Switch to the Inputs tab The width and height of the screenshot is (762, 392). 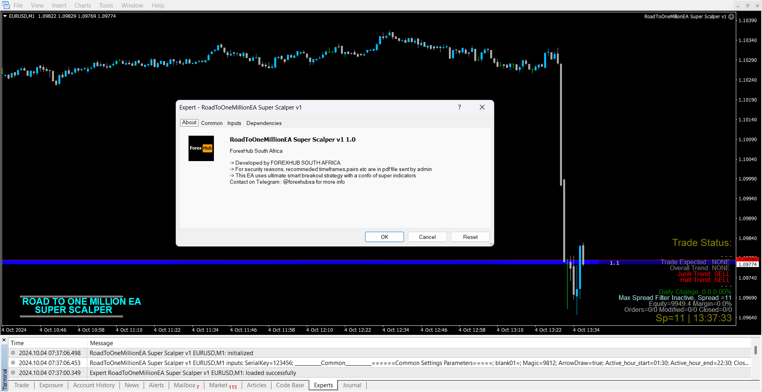pos(234,123)
